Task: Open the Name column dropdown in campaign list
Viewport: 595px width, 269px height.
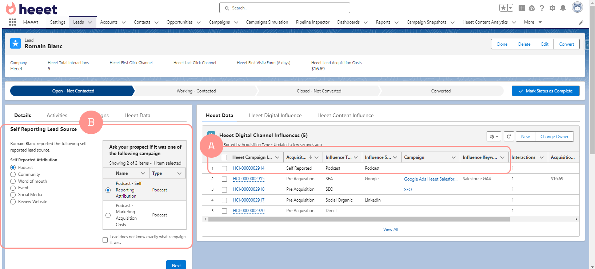Action: coord(143,173)
